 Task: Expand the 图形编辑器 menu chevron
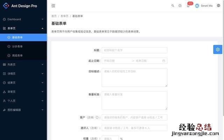click(x=42, y=110)
